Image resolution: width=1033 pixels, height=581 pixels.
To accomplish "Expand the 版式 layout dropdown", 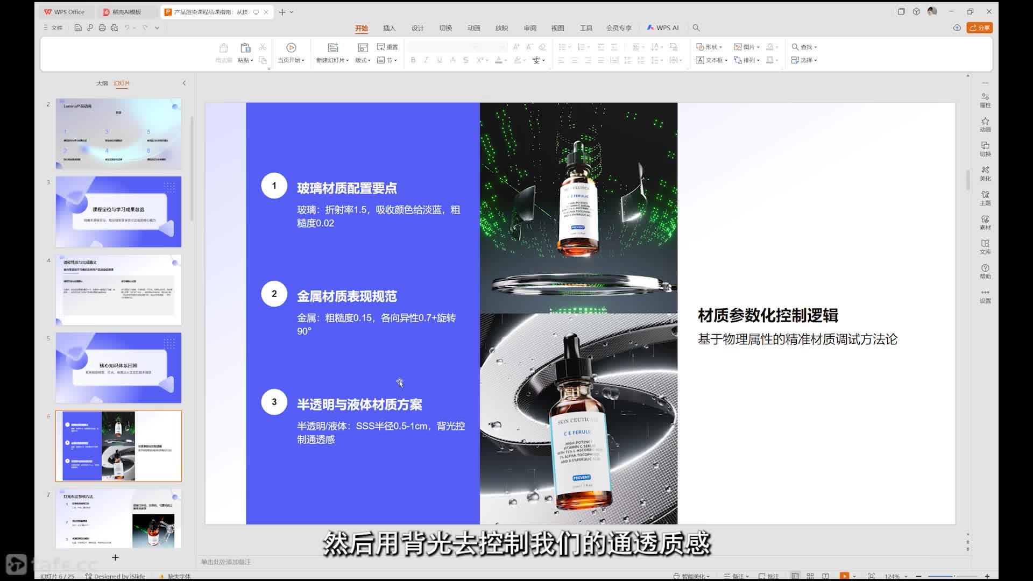I will [x=363, y=60].
